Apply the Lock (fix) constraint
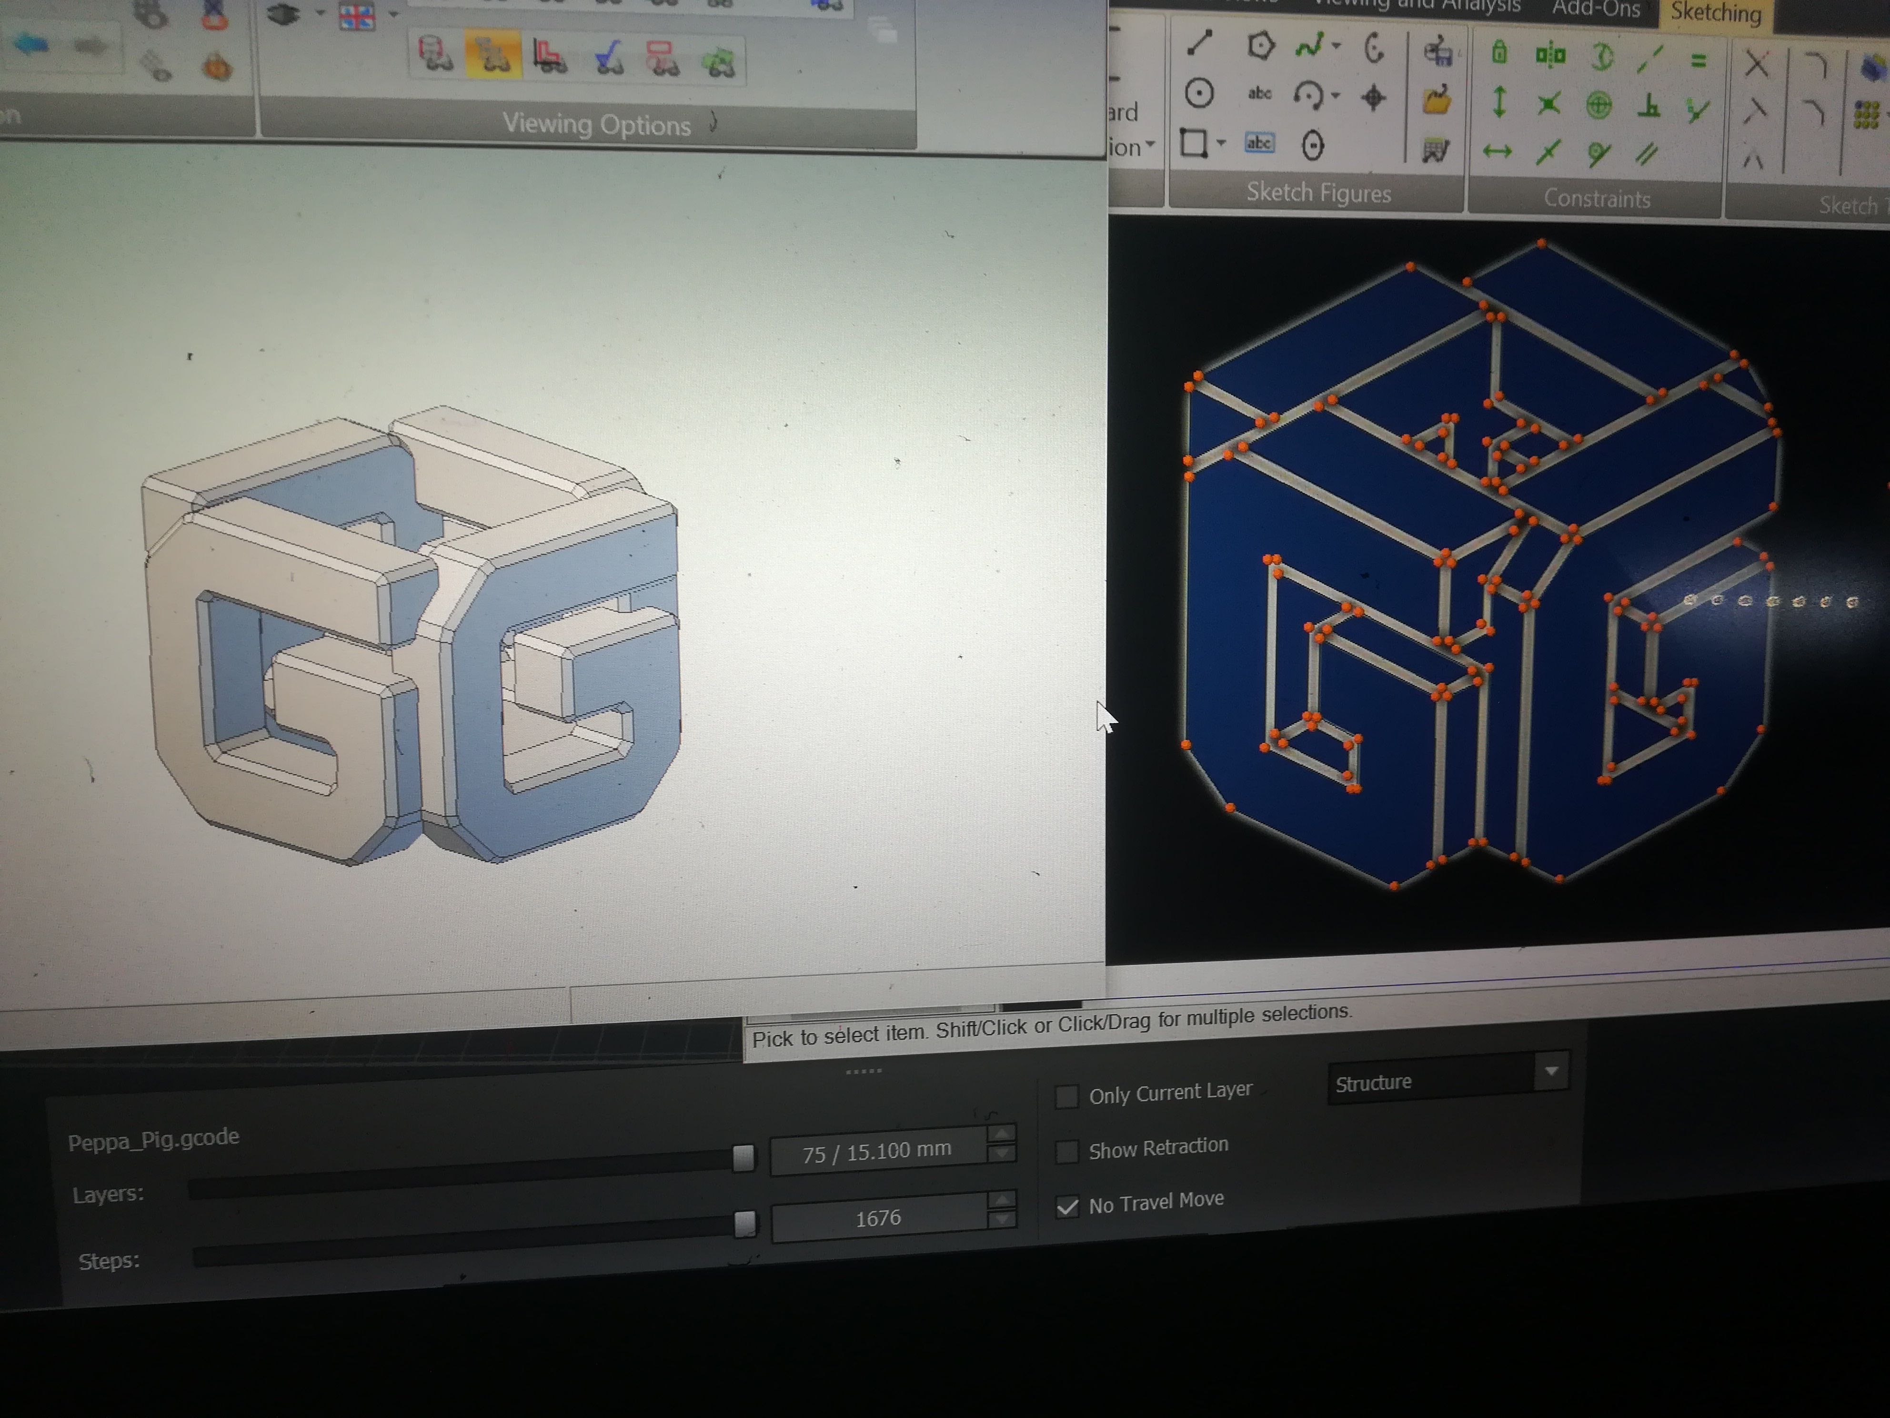The image size is (1890, 1418). (1498, 52)
